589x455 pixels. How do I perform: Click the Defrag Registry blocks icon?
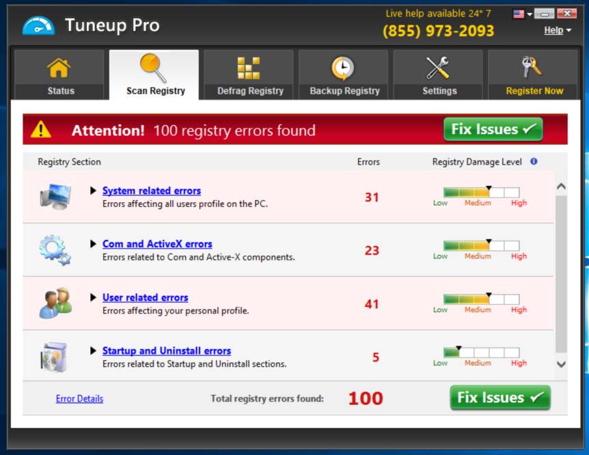[249, 68]
